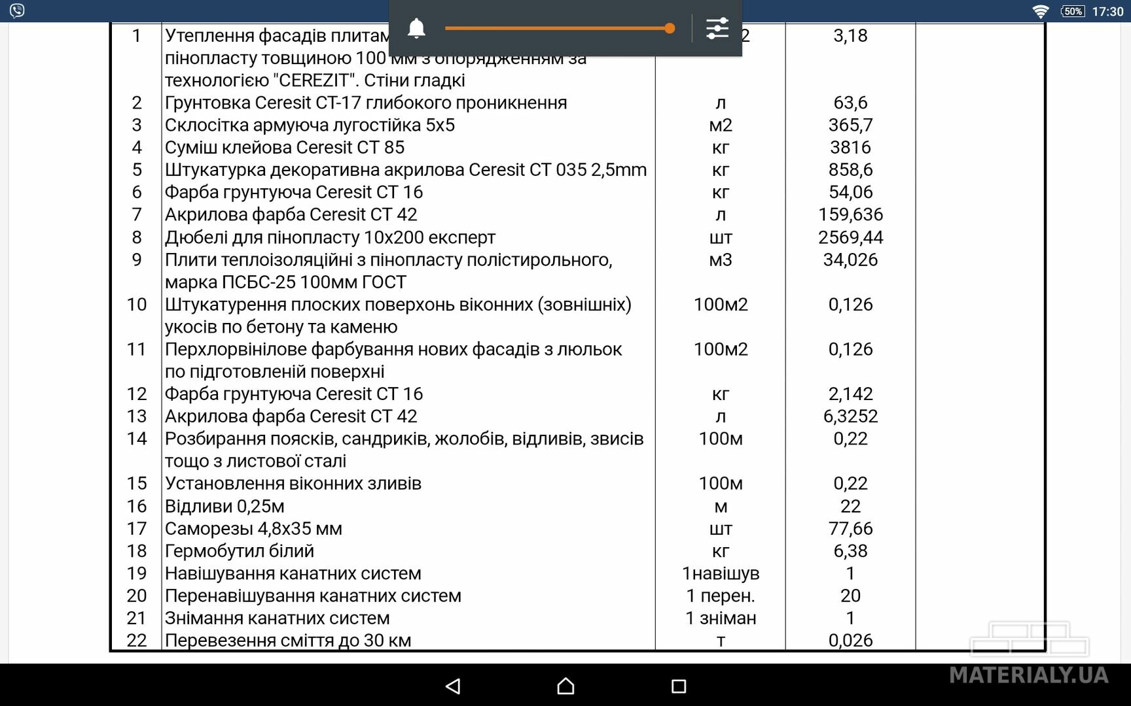The image size is (1131, 706).
Task: Tap row number 22
Action: 137,641
